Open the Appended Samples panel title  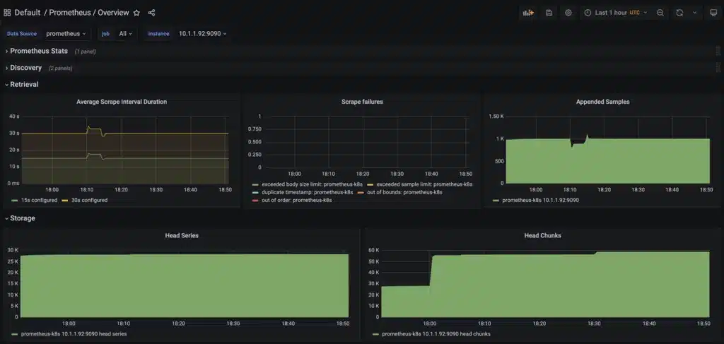[602, 102]
